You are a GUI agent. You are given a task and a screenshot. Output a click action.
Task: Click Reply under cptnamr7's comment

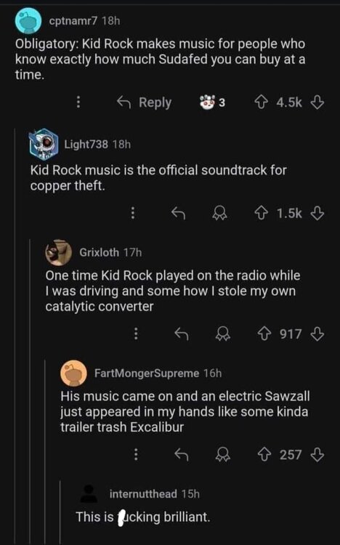pyautogui.click(x=144, y=102)
